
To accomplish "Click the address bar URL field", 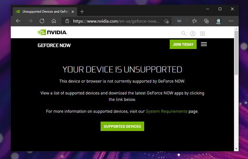I will [x=116, y=21].
